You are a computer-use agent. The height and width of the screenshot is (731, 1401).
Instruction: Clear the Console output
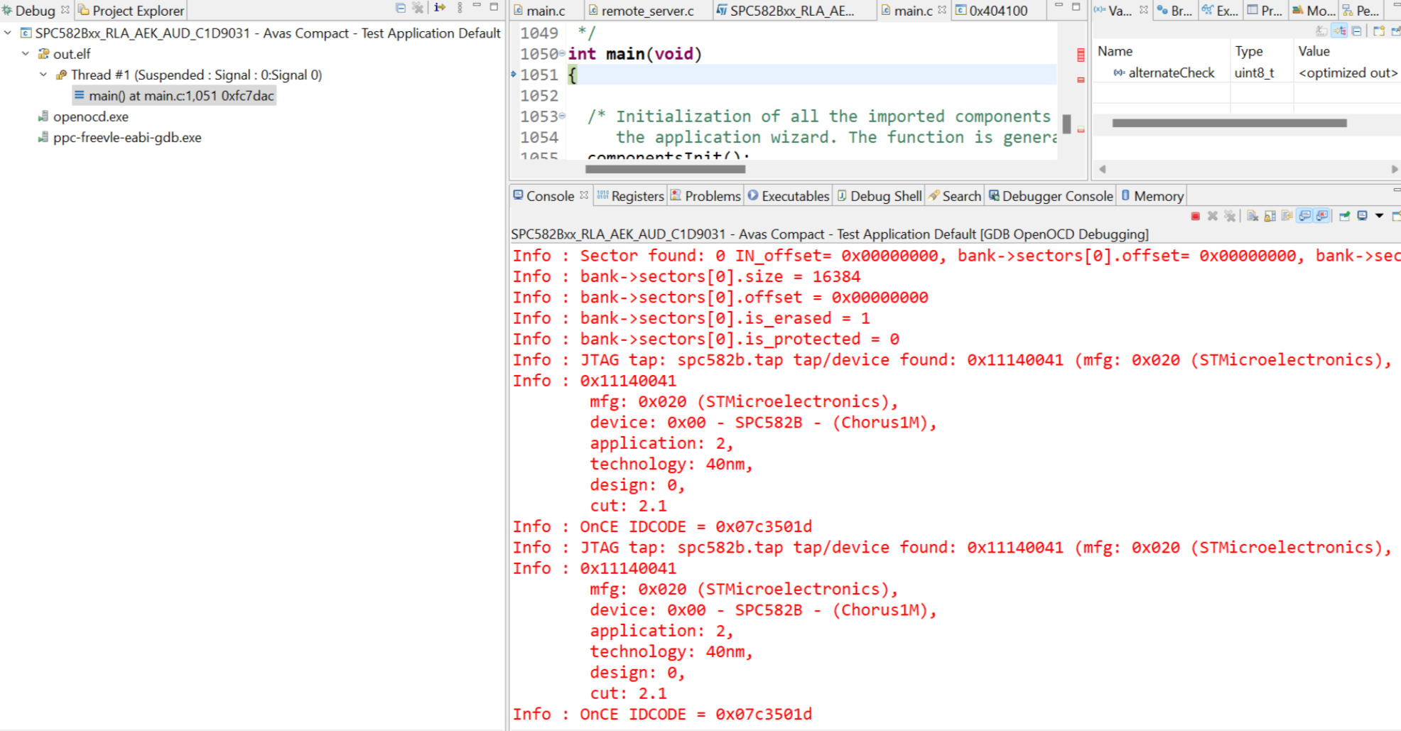tap(1253, 216)
